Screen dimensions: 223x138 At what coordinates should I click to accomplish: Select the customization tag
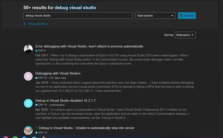coord(57,105)
